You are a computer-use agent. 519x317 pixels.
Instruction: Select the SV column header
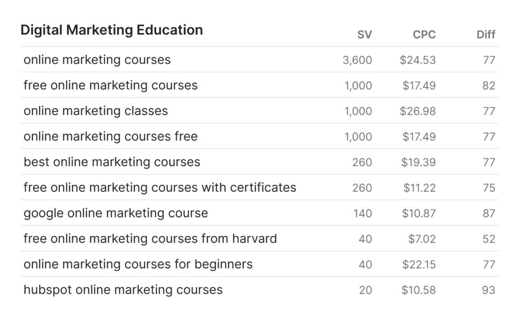point(364,34)
